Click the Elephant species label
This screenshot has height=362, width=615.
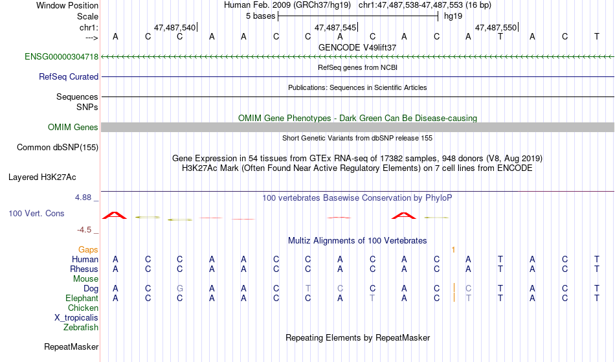(82, 299)
